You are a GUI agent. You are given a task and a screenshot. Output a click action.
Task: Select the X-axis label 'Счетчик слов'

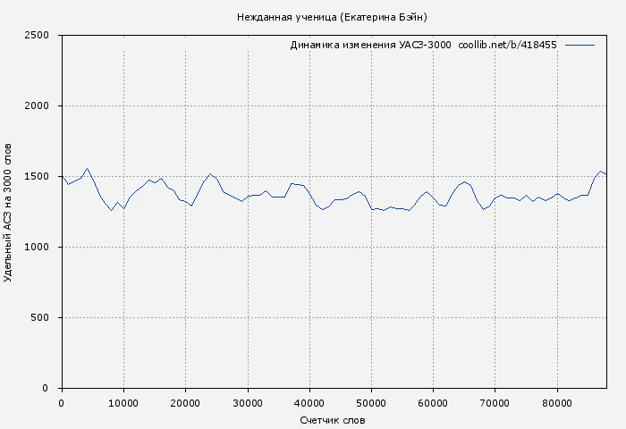point(333,420)
